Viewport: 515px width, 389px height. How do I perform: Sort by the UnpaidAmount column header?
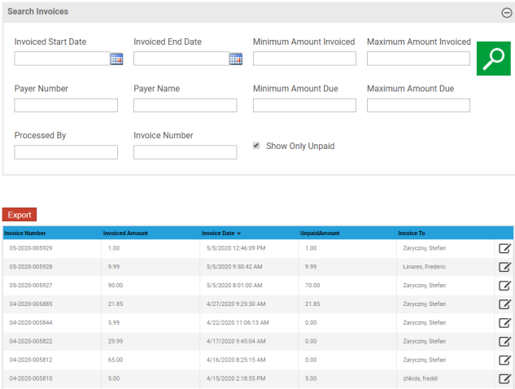point(320,234)
